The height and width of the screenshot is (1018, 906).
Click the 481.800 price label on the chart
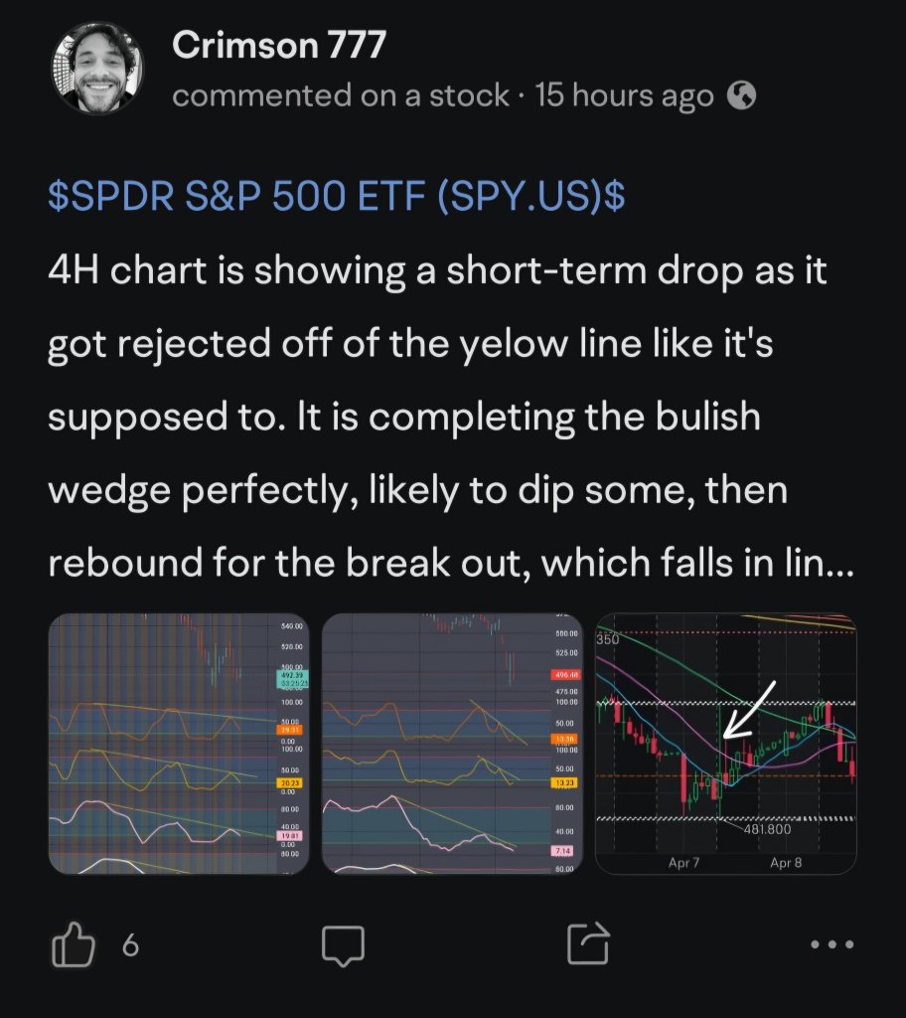click(767, 829)
